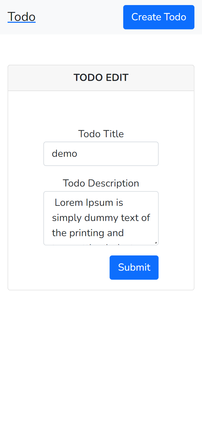Click the TODO EDIT card header
This screenshot has height=435, width=202.
tap(101, 78)
